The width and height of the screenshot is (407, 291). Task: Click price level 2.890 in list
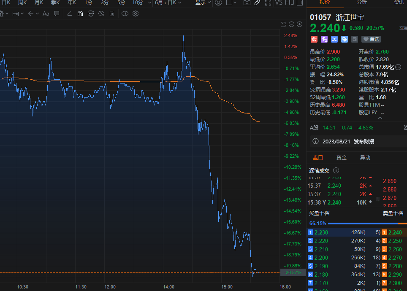(x=390, y=181)
